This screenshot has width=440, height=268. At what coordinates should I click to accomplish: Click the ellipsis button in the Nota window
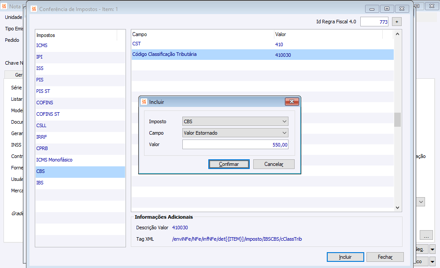point(426,235)
